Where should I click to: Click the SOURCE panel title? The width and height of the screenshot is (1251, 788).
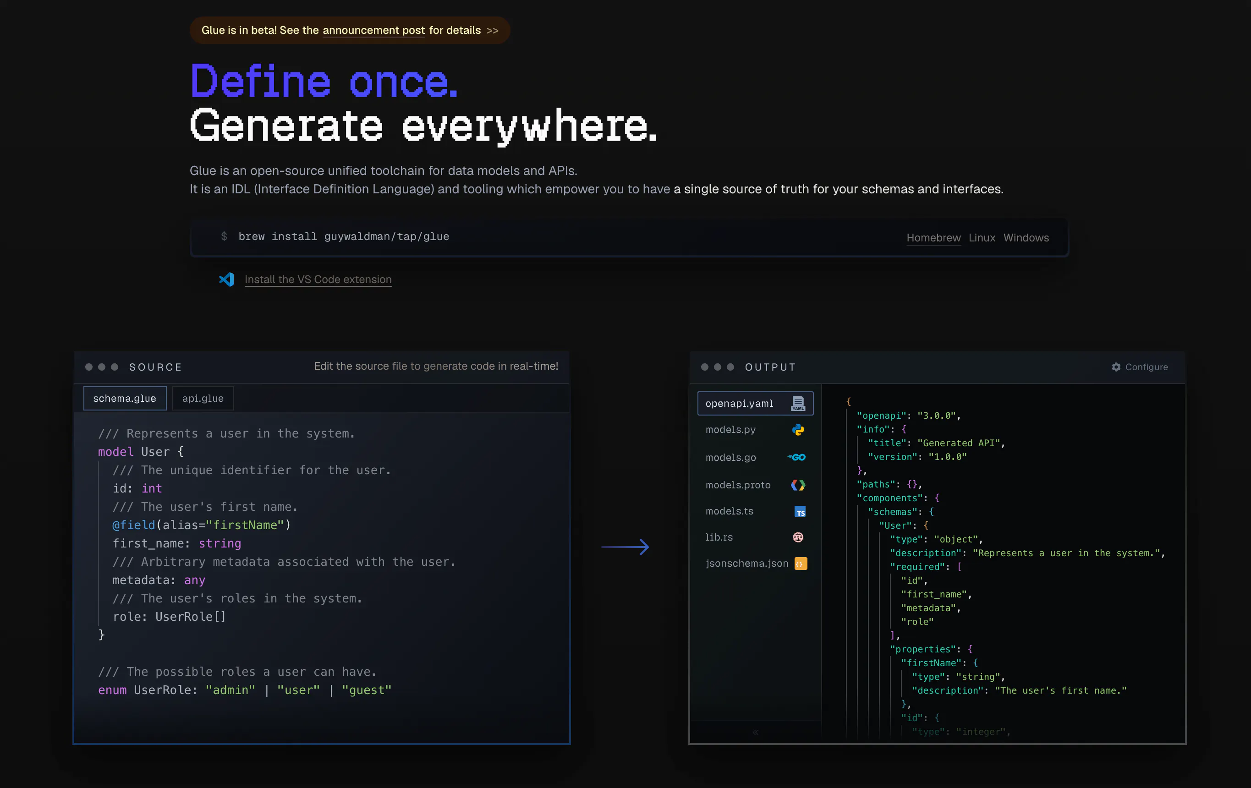click(x=155, y=367)
